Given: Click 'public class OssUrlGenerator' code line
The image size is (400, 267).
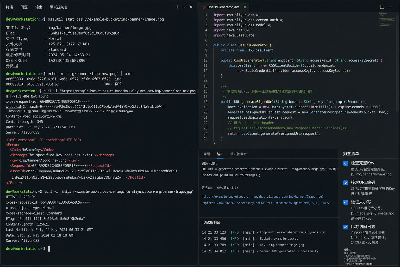Looking at the screenshot, I should click(242, 45).
